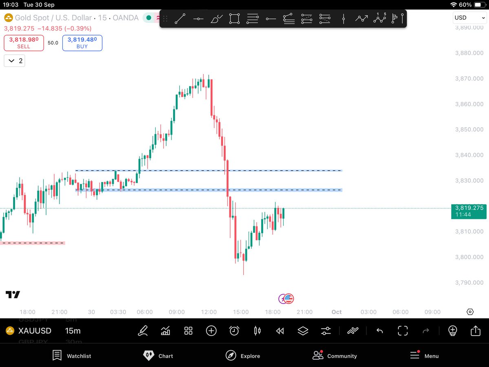Click the 3,800.000 price scale label
The height and width of the screenshot is (367, 489).
tap(469, 257)
